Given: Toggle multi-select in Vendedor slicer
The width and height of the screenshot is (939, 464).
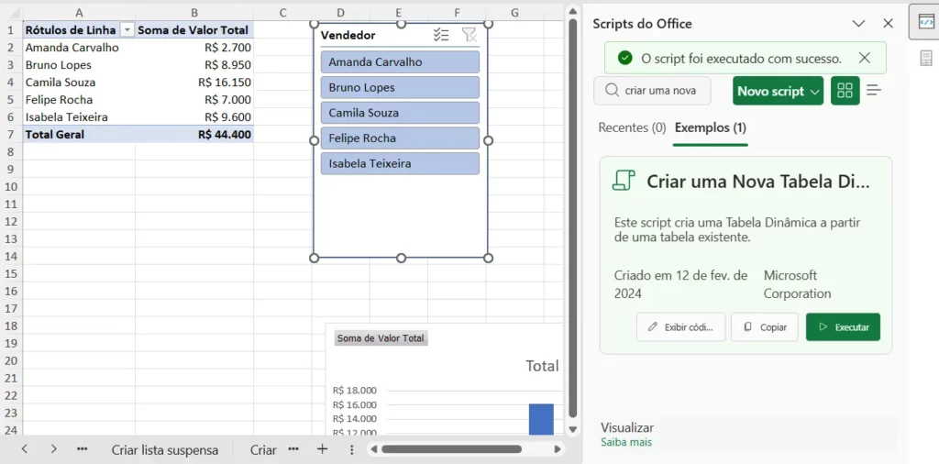Looking at the screenshot, I should click(441, 36).
